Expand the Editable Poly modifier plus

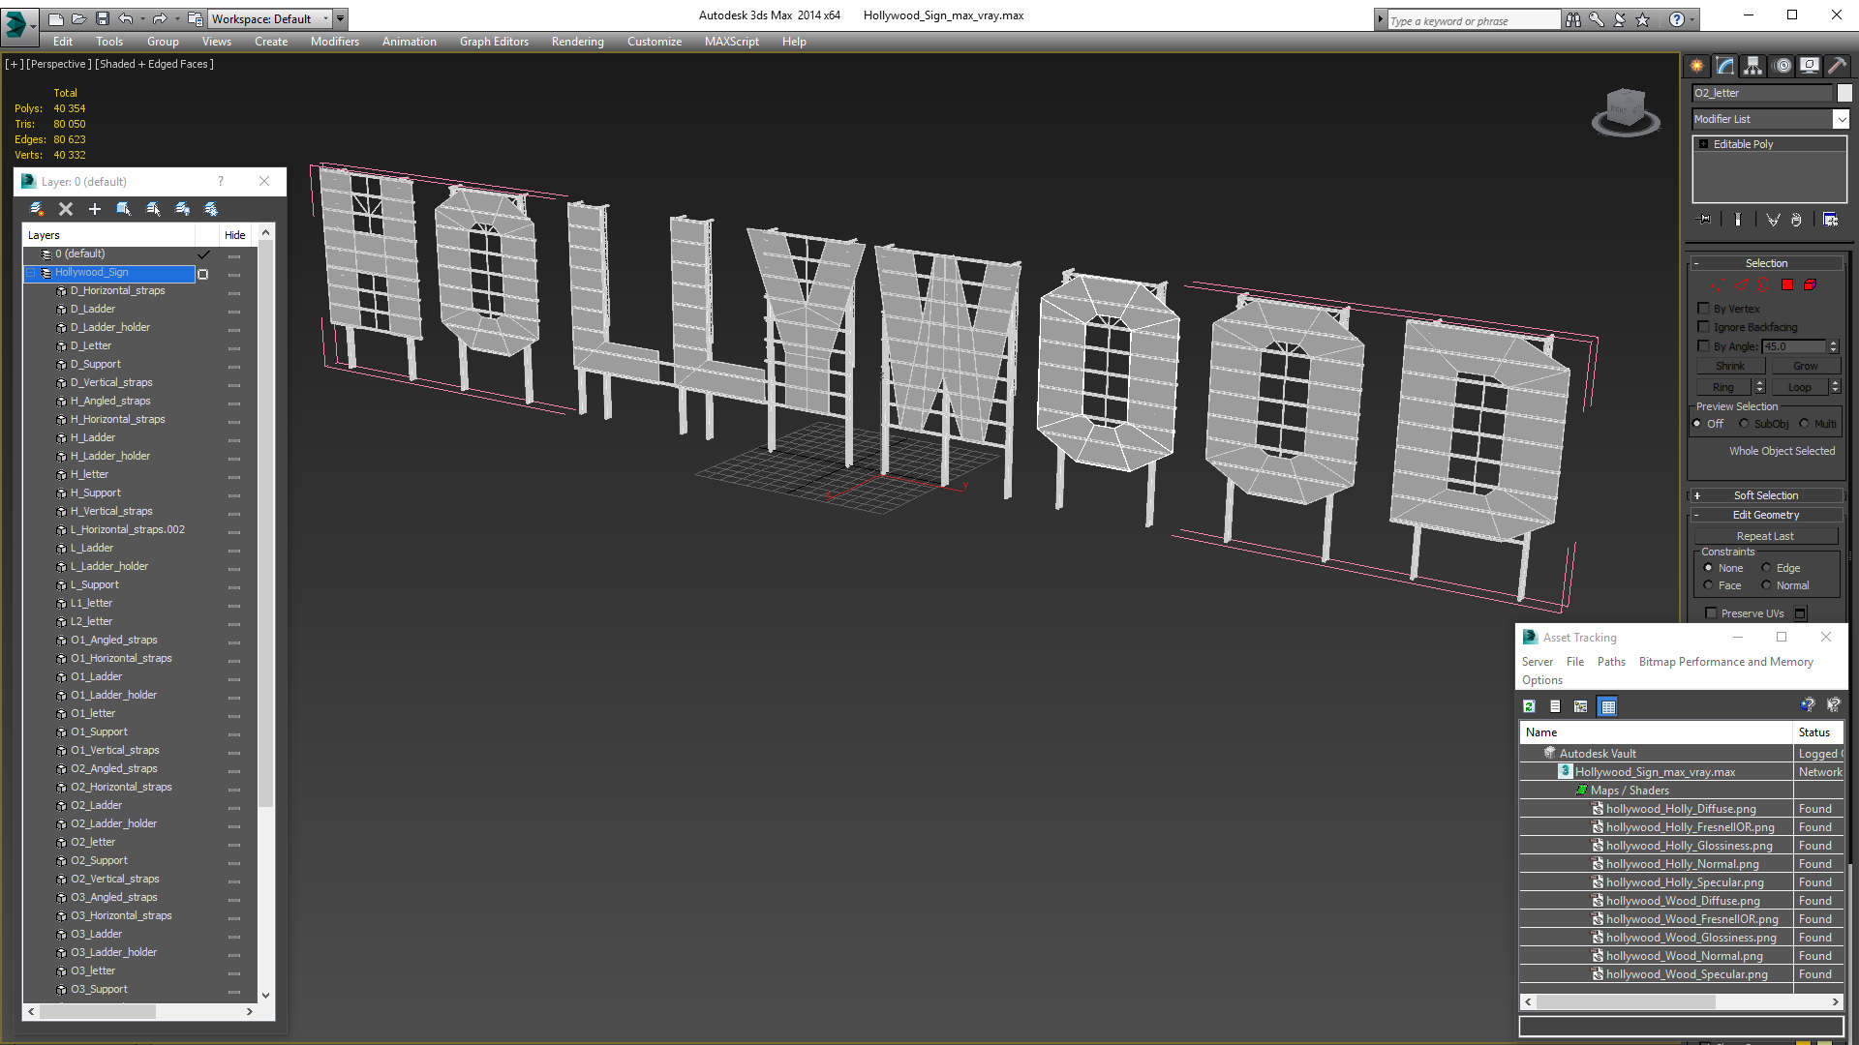(x=1703, y=144)
